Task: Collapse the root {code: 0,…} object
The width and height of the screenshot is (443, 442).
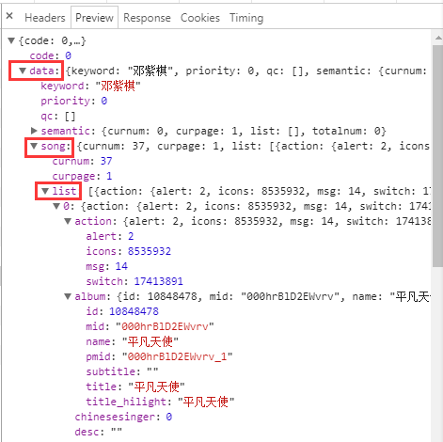Action: coord(11,40)
